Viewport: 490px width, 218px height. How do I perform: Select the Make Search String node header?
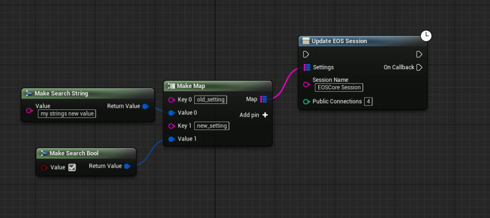(87, 93)
